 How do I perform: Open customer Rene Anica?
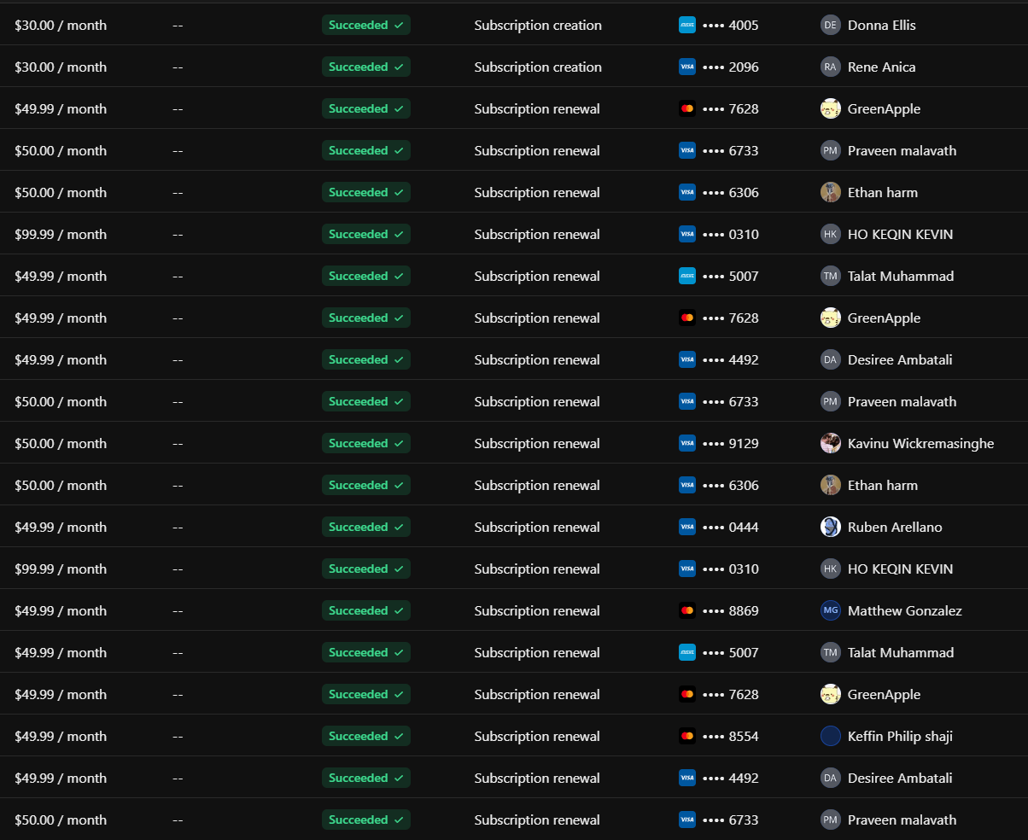[x=882, y=67]
